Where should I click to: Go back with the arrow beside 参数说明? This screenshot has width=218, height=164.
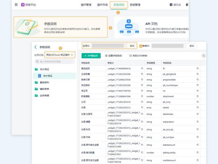click(x=36, y=47)
